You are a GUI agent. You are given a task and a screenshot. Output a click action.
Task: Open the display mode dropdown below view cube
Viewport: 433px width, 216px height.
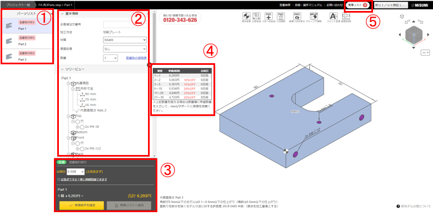point(426,52)
